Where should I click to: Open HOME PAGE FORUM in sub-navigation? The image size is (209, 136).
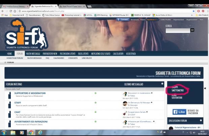pyautogui.click(x=15, y=58)
